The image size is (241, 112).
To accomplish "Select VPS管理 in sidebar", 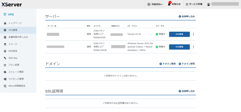I will (x=18, y=30).
